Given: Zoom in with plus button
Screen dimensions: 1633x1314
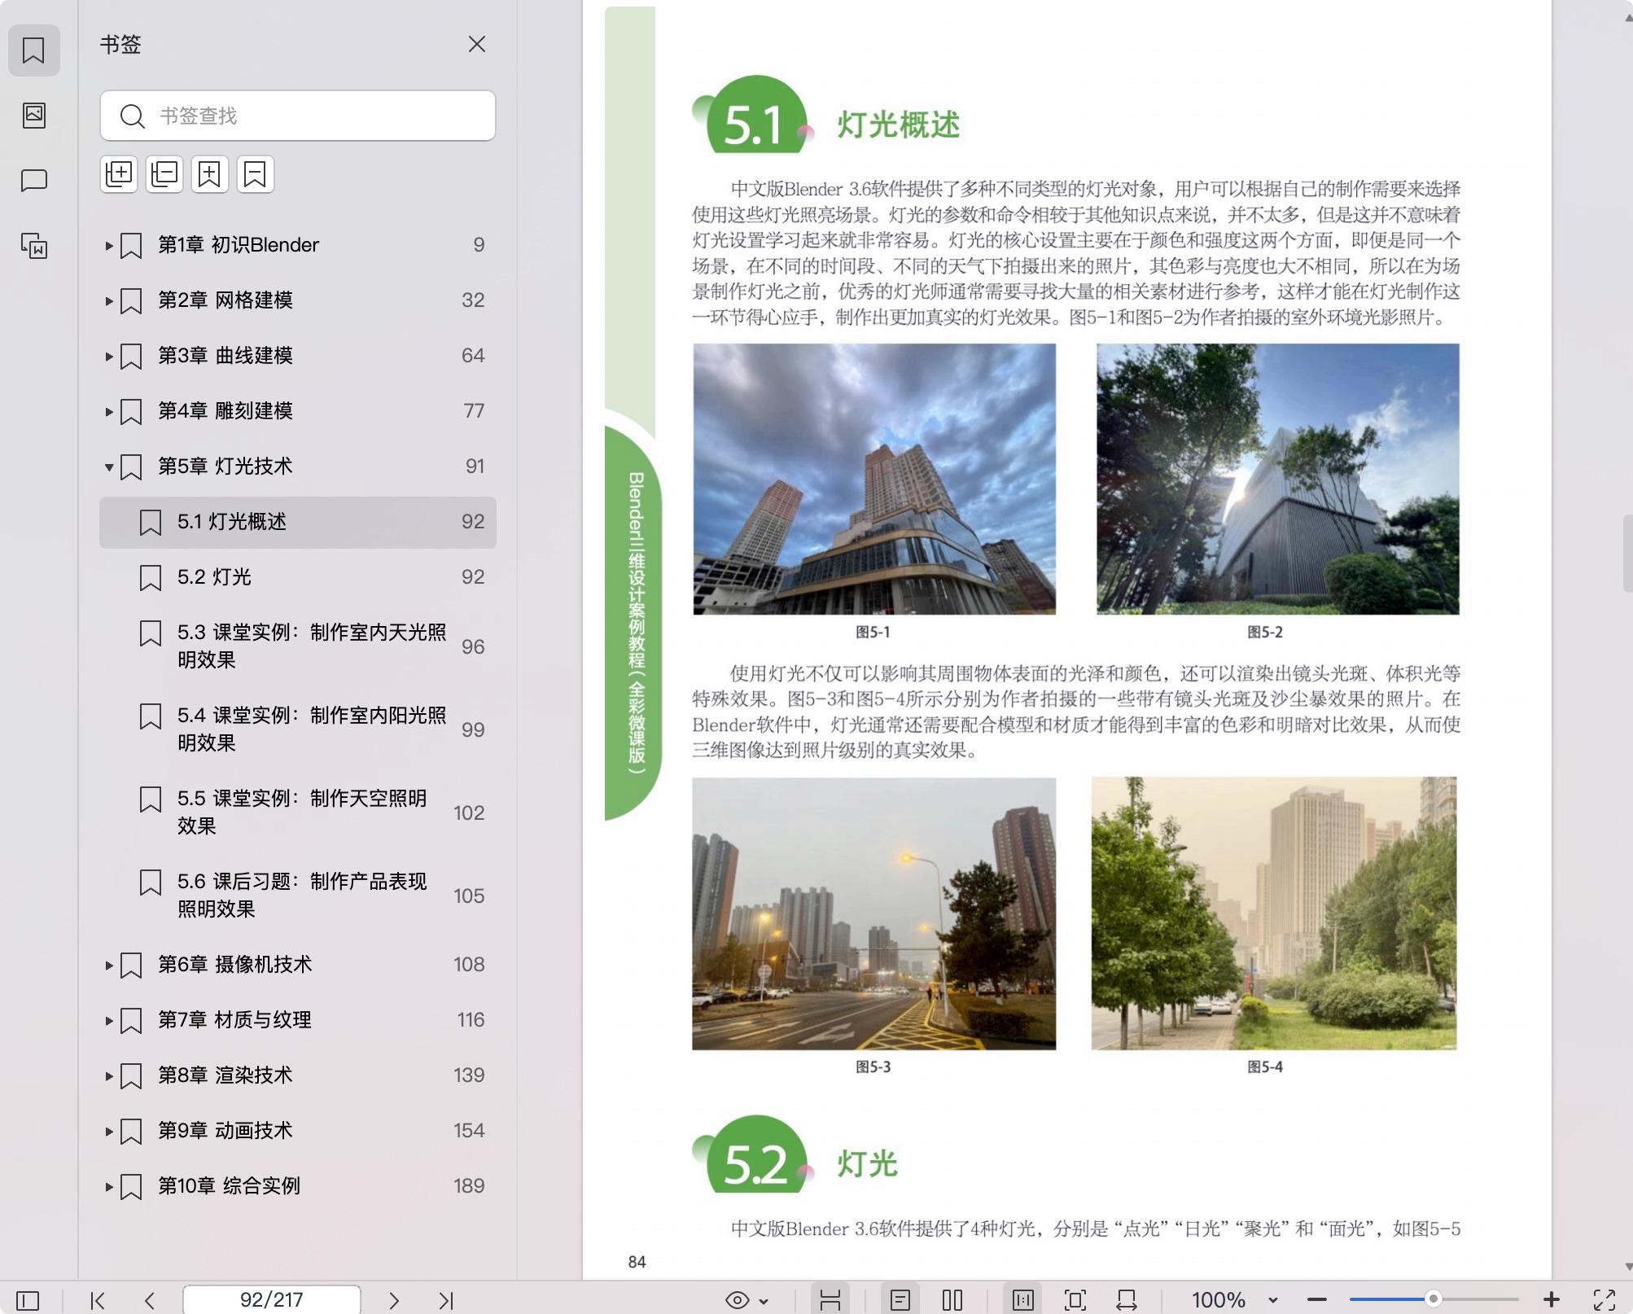Looking at the screenshot, I should (x=1552, y=1300).
